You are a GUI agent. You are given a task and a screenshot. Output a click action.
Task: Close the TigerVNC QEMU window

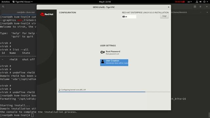tap(169, 7)
